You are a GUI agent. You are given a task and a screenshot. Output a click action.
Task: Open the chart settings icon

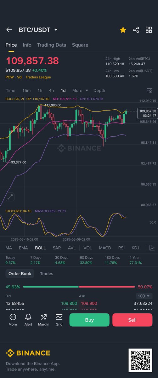tap(150, 91)
